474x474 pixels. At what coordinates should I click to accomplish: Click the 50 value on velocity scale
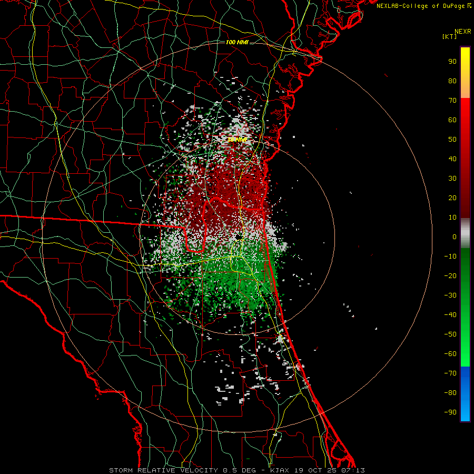click(452, 140)
